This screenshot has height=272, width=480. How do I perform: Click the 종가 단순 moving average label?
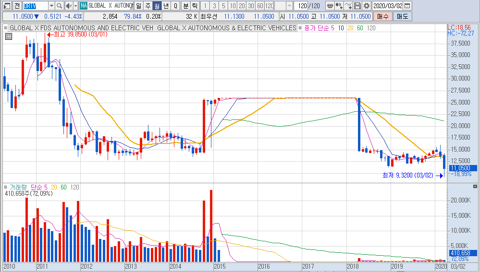[317, 28]
